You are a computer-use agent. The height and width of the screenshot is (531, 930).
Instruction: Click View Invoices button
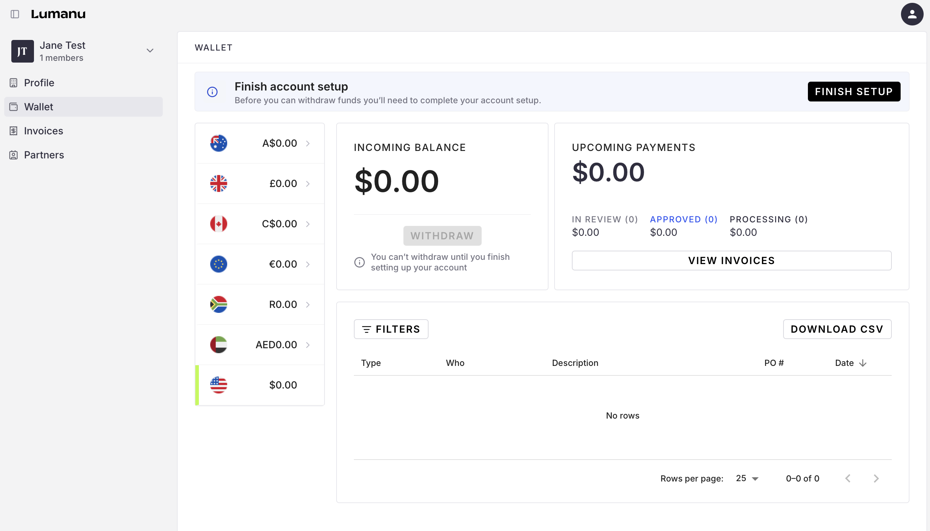tap(731, 261)
